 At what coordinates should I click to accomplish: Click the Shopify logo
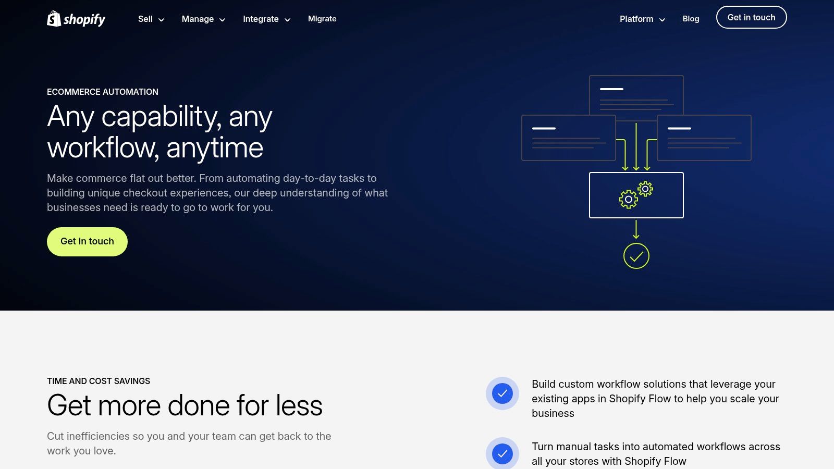(76, 19)
